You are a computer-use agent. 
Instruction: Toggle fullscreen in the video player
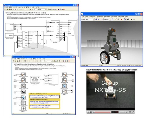133,112
